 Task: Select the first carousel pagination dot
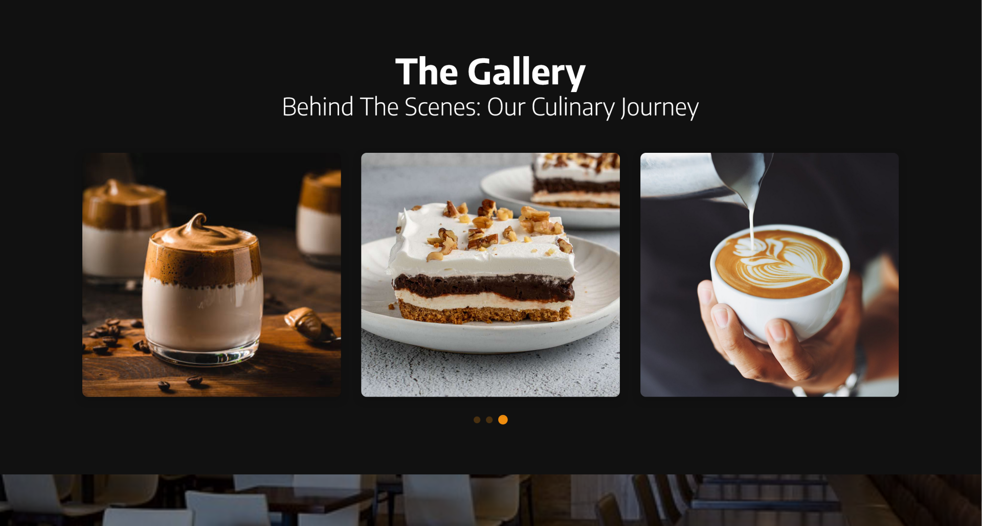(x=477, y=420)
